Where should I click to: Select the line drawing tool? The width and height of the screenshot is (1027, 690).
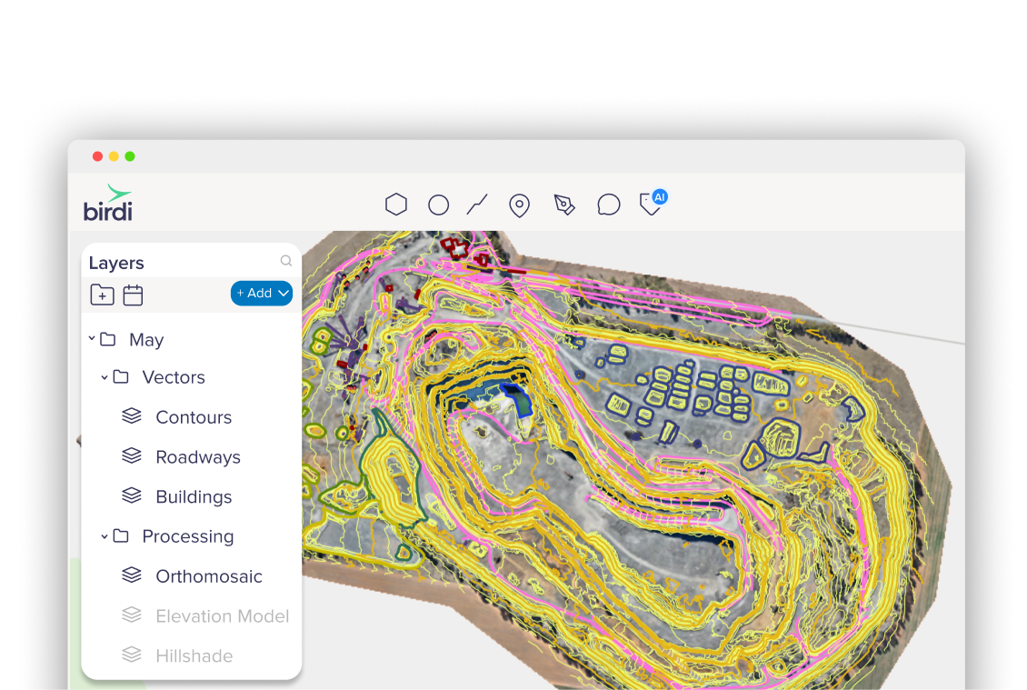(x=477, y=205)
